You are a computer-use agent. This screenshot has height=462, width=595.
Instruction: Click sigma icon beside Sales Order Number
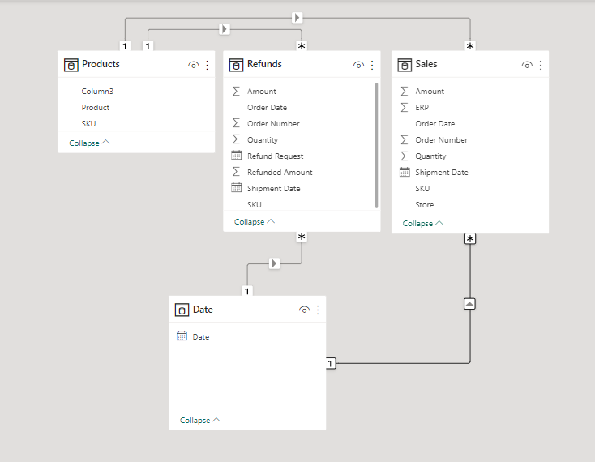coord(405,139)
